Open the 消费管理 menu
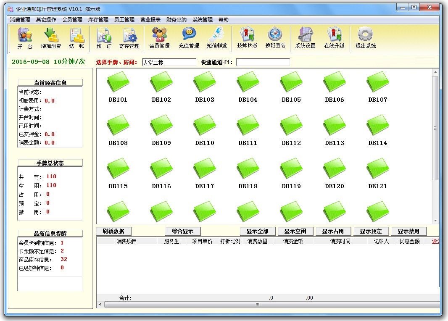 pyautogui.click(x=20, y=19)
